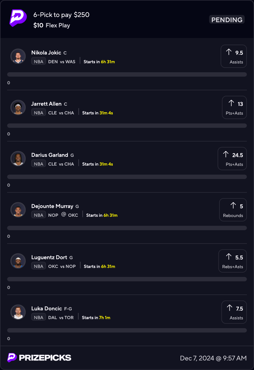
Task: Click the up arrow beside 7.5 Assists
Action: coord(230,308)
